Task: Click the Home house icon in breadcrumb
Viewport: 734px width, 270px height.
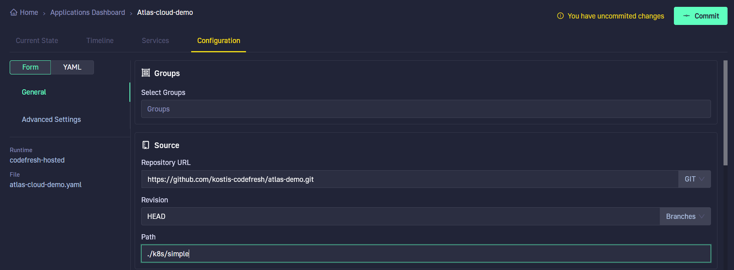Action: [x=14, y=12]
